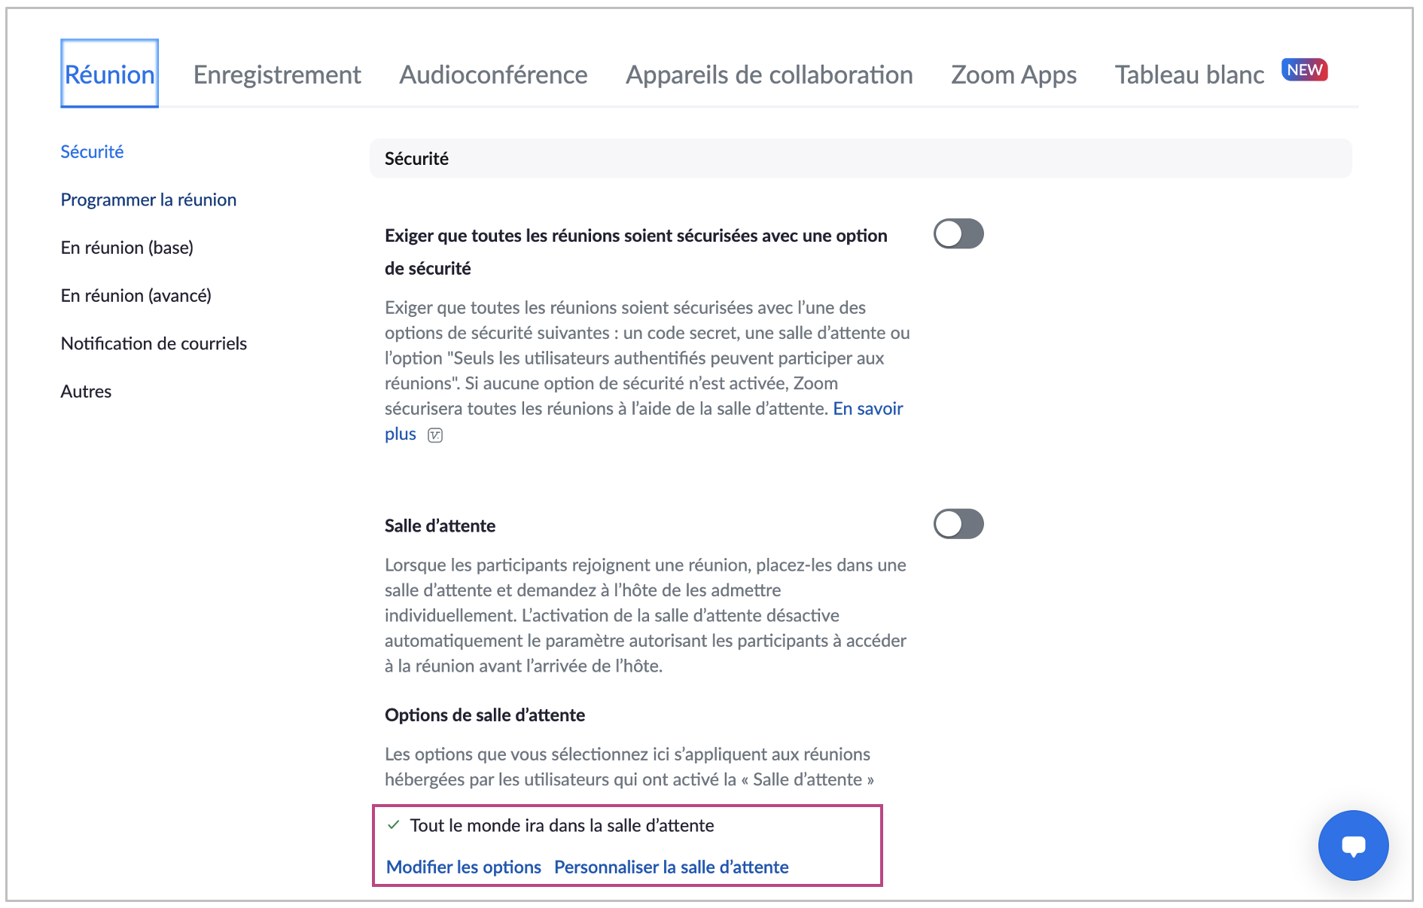Image resolution: width=1423 pixels, height=908 pixels.
Task: Open the chat support bubble icon
Action: point(1353,845)
